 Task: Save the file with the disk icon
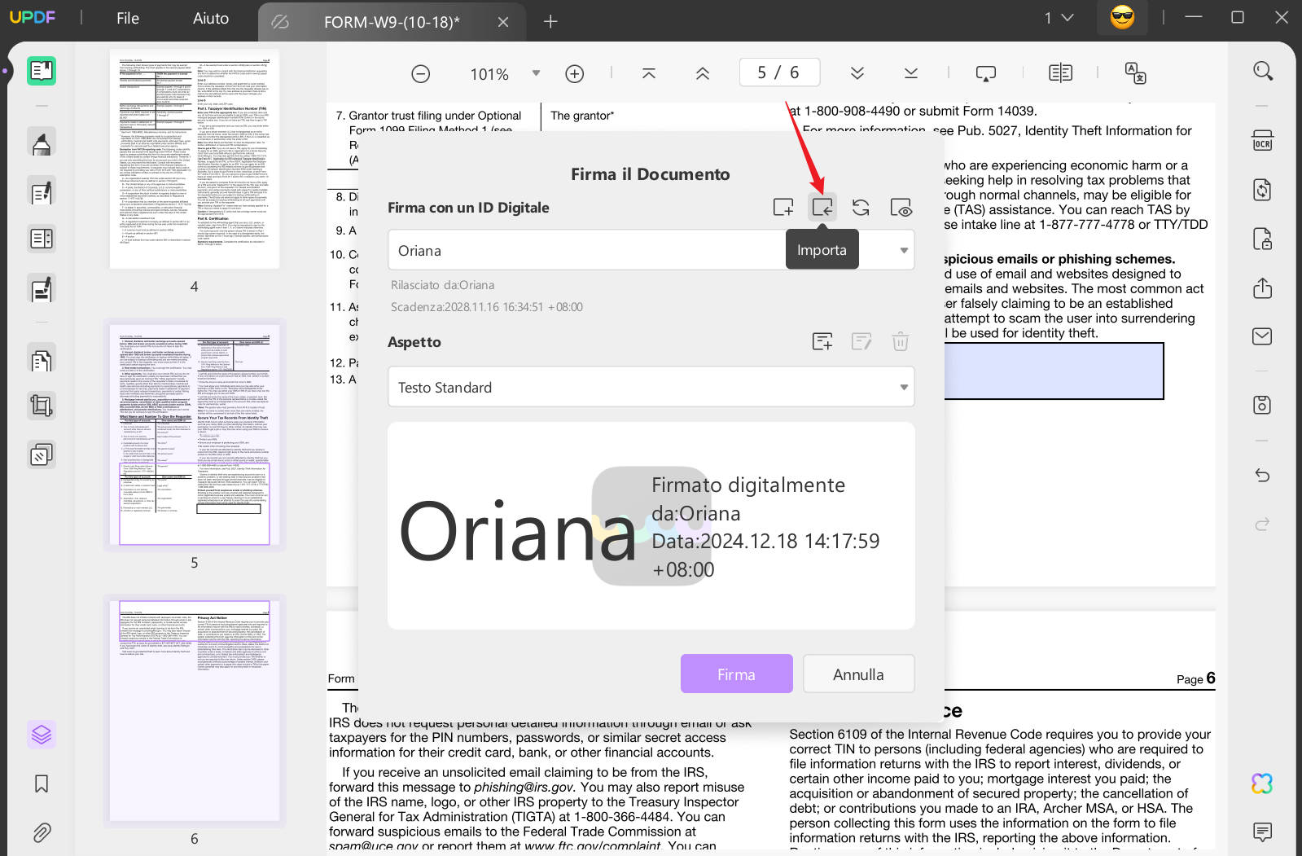point(1262,405)
